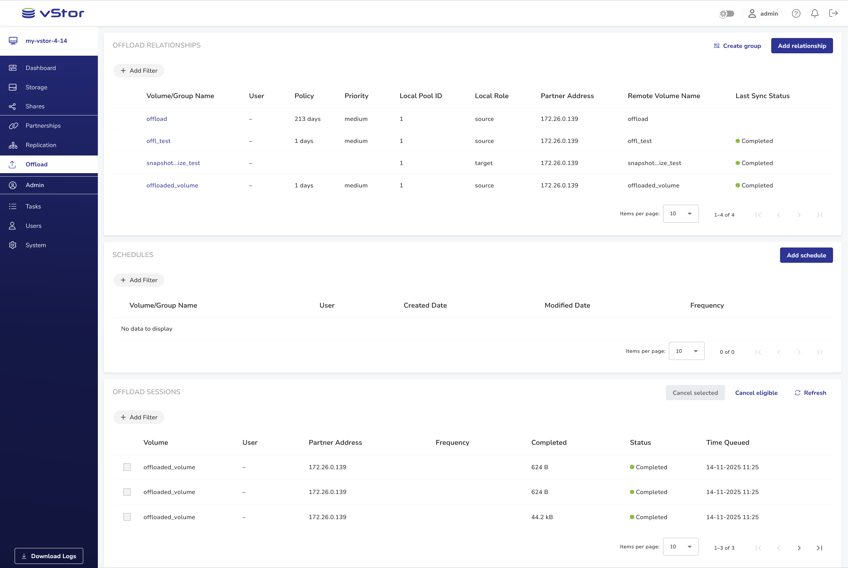This screenshot has height=568, width=848.
Task: Go to next page of offload sessions
Action: [x=799, y=548]
